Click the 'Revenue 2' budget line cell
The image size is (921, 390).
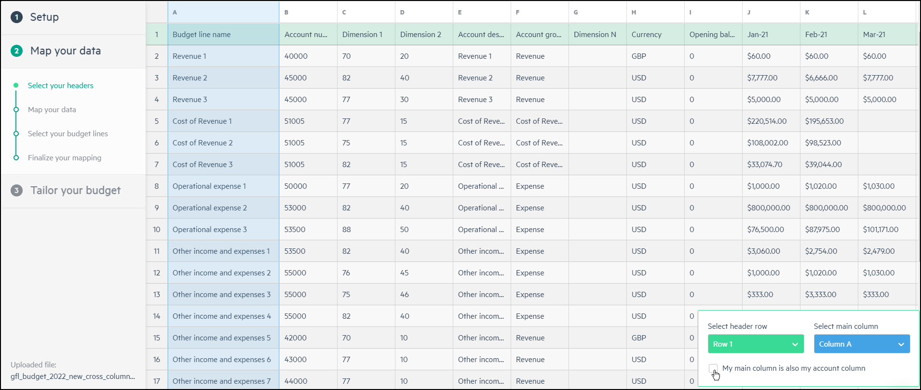223,78
